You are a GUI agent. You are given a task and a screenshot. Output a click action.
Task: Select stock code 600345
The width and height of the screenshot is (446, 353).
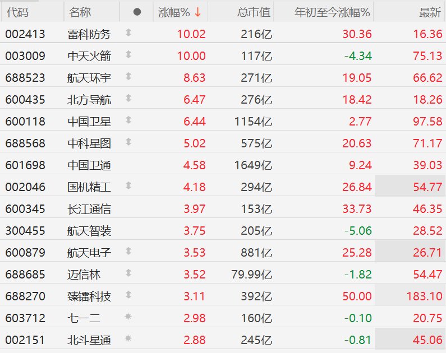coord(25,209)
